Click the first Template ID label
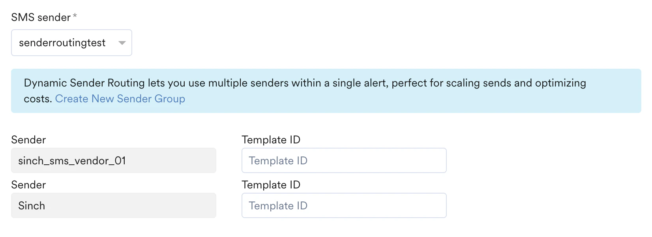652x237 pixels. (271, 139)
